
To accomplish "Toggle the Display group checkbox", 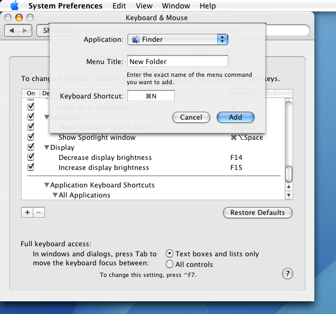I will pos(31,147).
